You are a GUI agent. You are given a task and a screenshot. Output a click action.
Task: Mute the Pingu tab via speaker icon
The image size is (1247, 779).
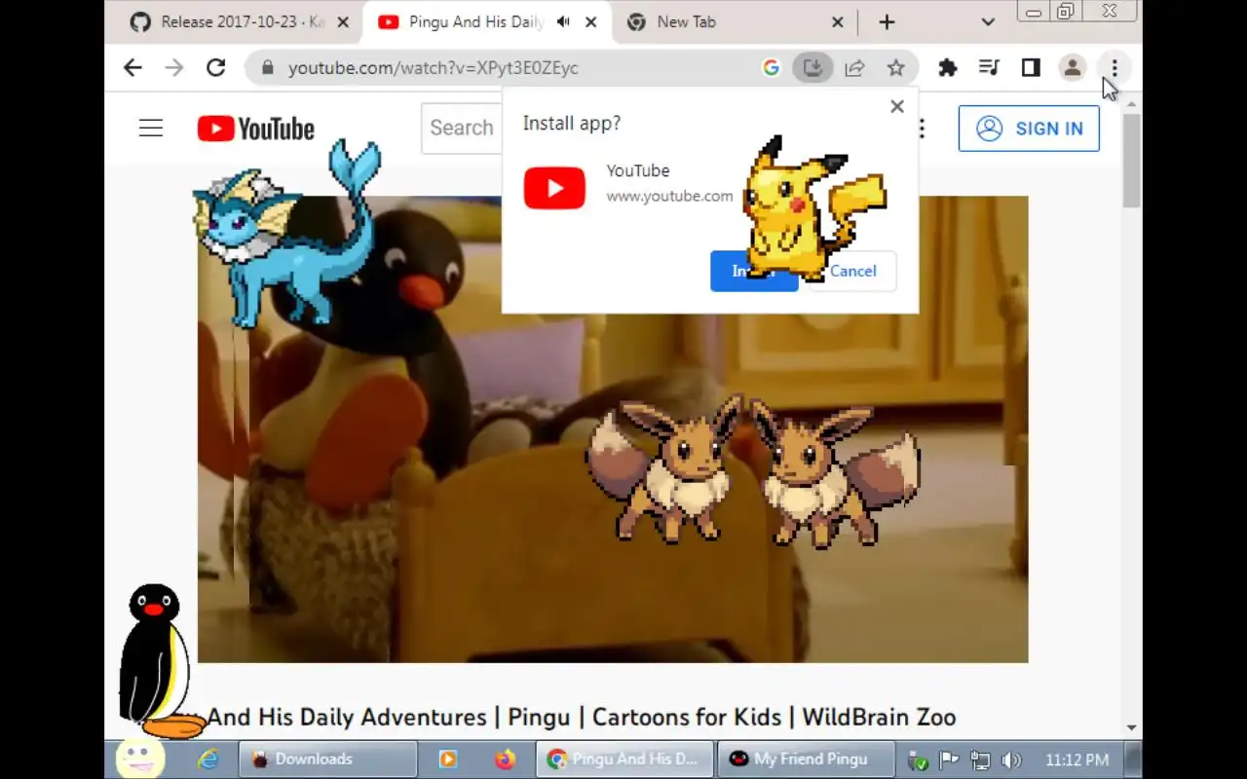[563, 21]
